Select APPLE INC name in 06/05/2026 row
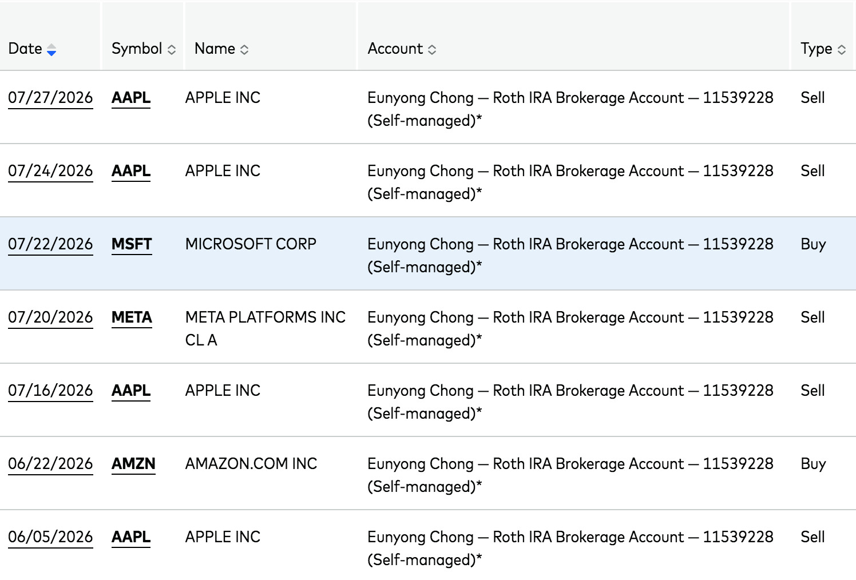The width and height of the screenshot is (856, 580). [x=223, y=537]
